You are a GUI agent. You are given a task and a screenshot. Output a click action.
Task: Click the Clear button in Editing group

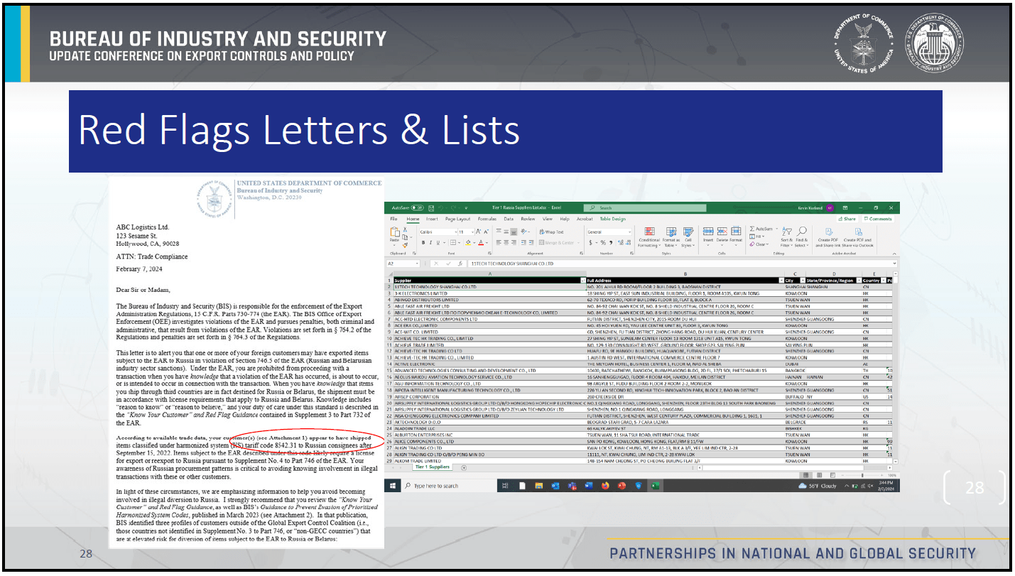pos(759,244)
